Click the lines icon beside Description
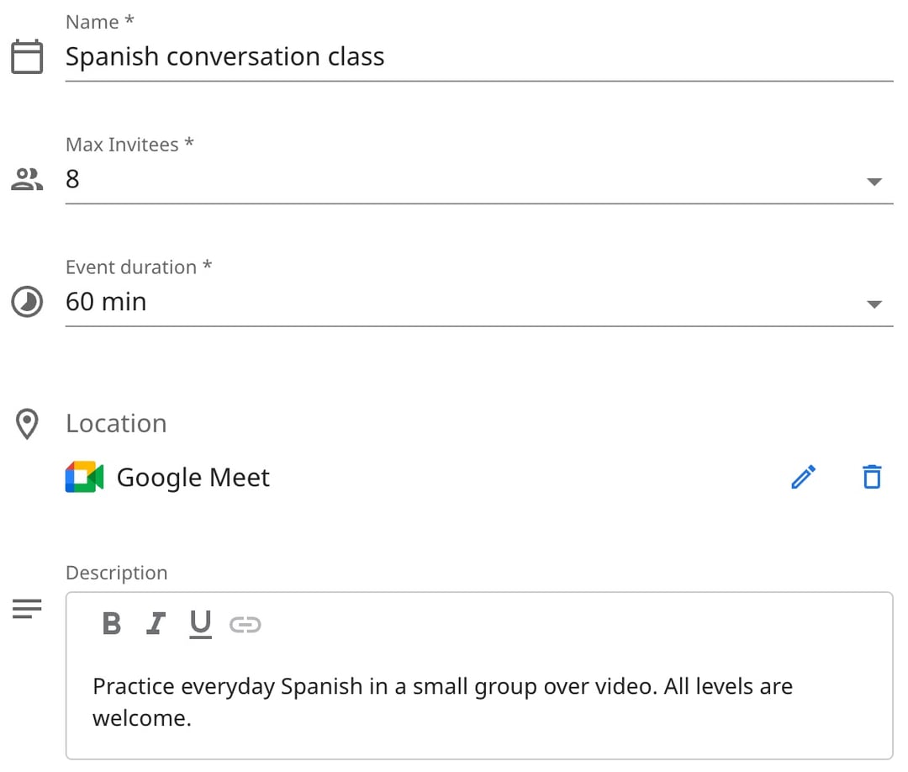This screenshot has height=772, width=908. [x=27, y=609]
